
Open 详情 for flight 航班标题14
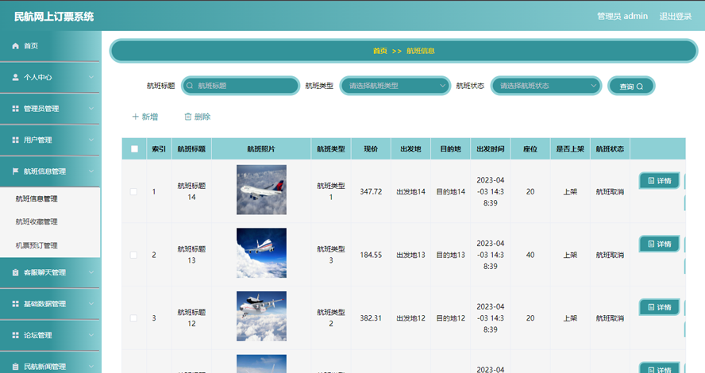tap(660, 181)
